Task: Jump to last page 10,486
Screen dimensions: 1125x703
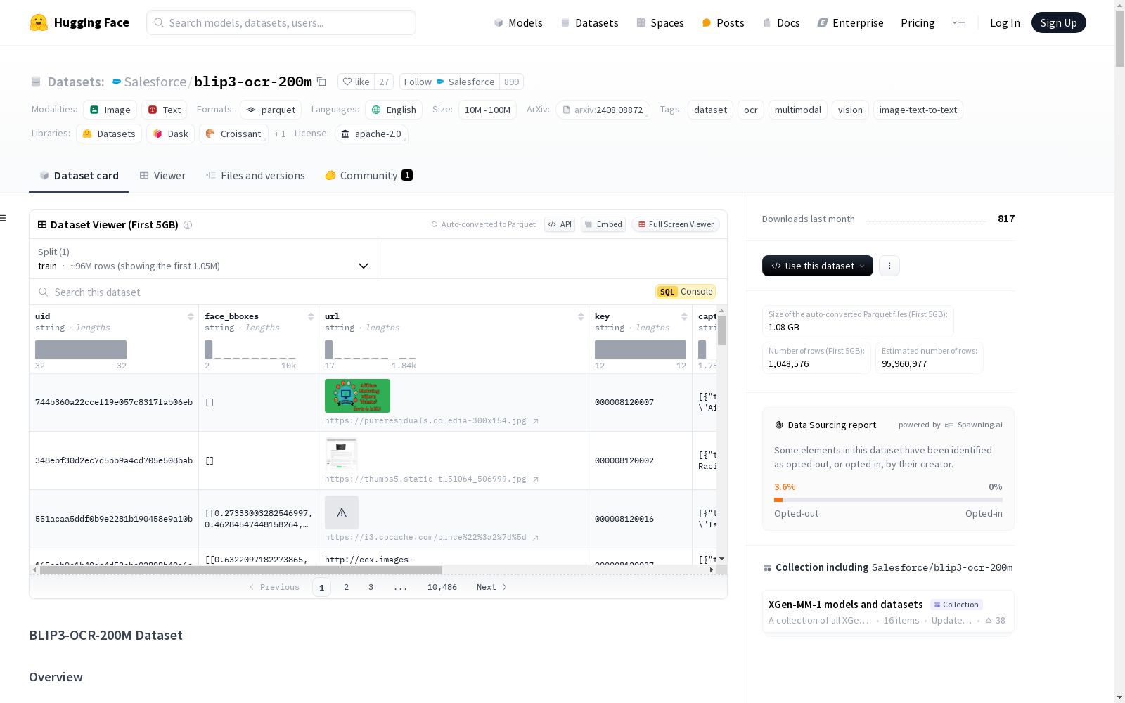Action: [x=442, y=587]
